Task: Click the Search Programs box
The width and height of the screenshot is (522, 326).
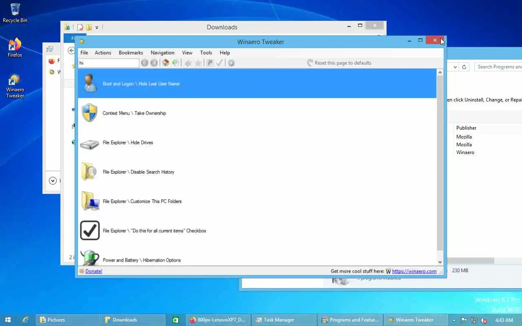Action: tap(498, 67)
